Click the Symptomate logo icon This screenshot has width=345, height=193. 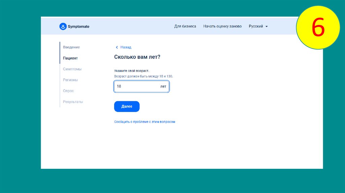pos(63,26)
